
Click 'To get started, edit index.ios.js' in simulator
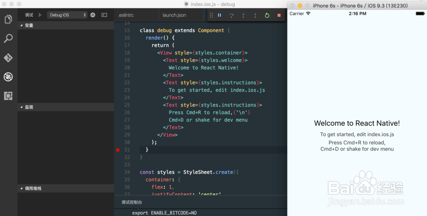click(357, 134)
